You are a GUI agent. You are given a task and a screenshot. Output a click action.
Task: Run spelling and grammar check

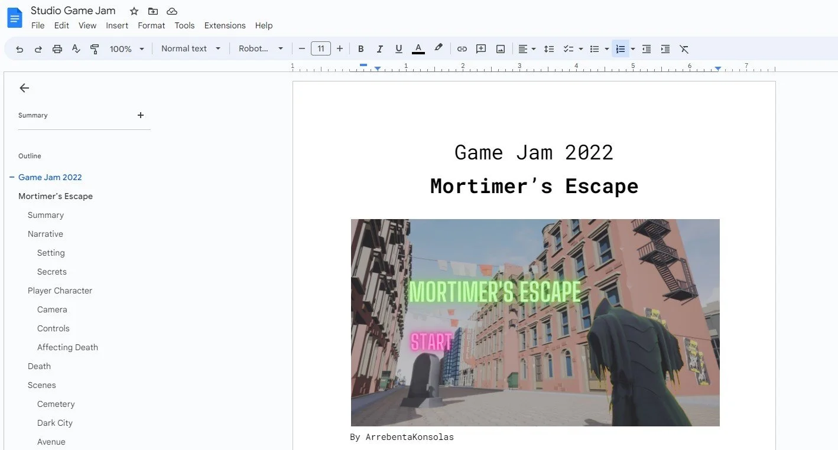[x=76, y=49]
